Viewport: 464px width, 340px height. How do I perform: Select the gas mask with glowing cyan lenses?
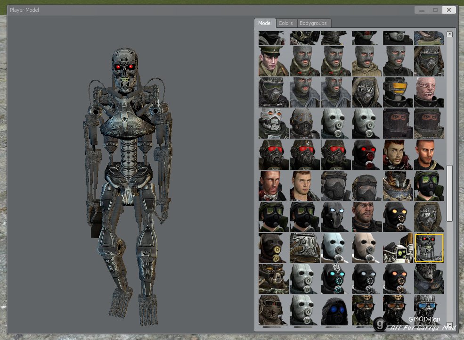point(335,279)
